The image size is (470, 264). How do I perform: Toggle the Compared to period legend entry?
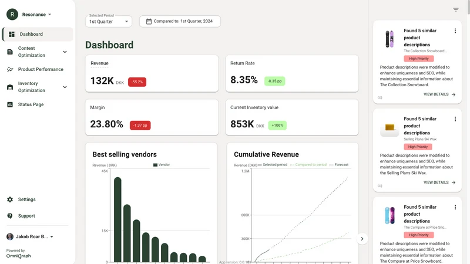[x=308, y=165]
